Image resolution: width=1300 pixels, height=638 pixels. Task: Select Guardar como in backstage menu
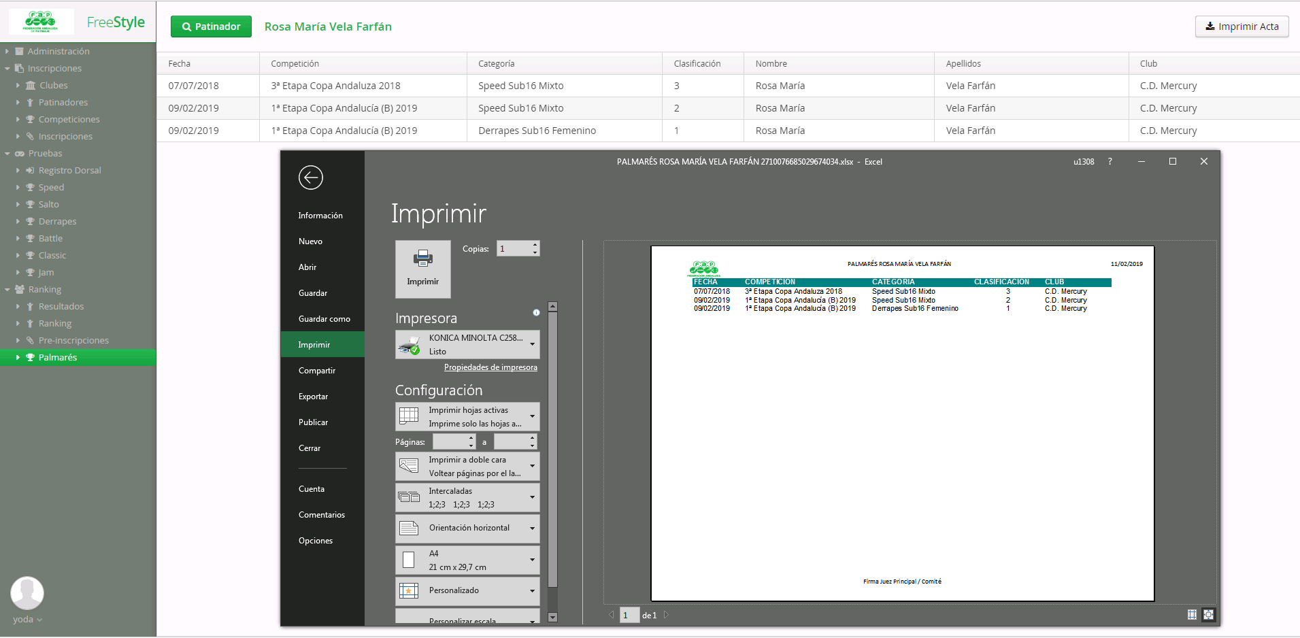324,319
